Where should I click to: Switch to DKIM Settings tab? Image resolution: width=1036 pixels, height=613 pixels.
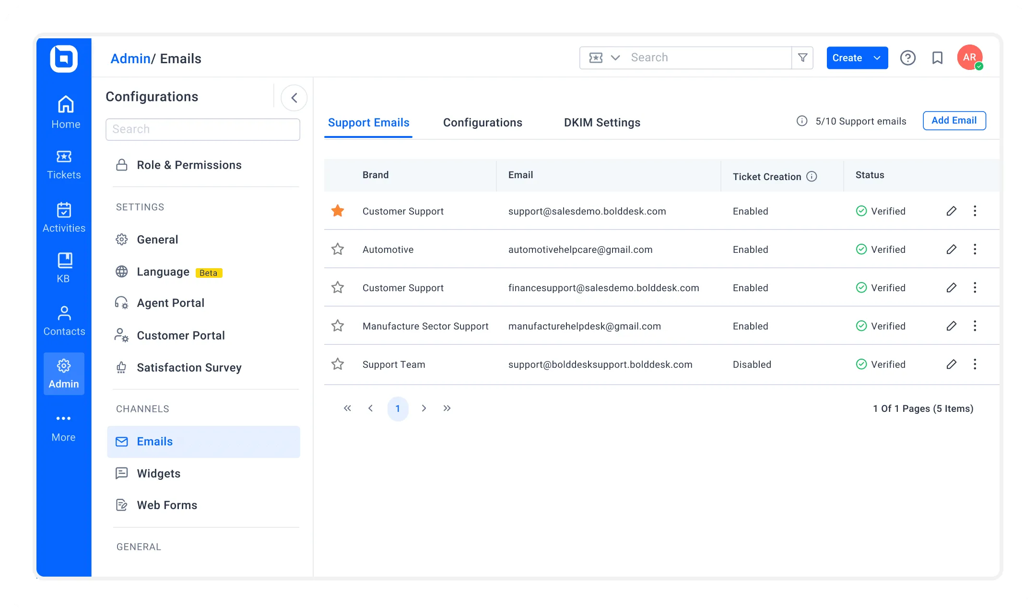(602, 122)
